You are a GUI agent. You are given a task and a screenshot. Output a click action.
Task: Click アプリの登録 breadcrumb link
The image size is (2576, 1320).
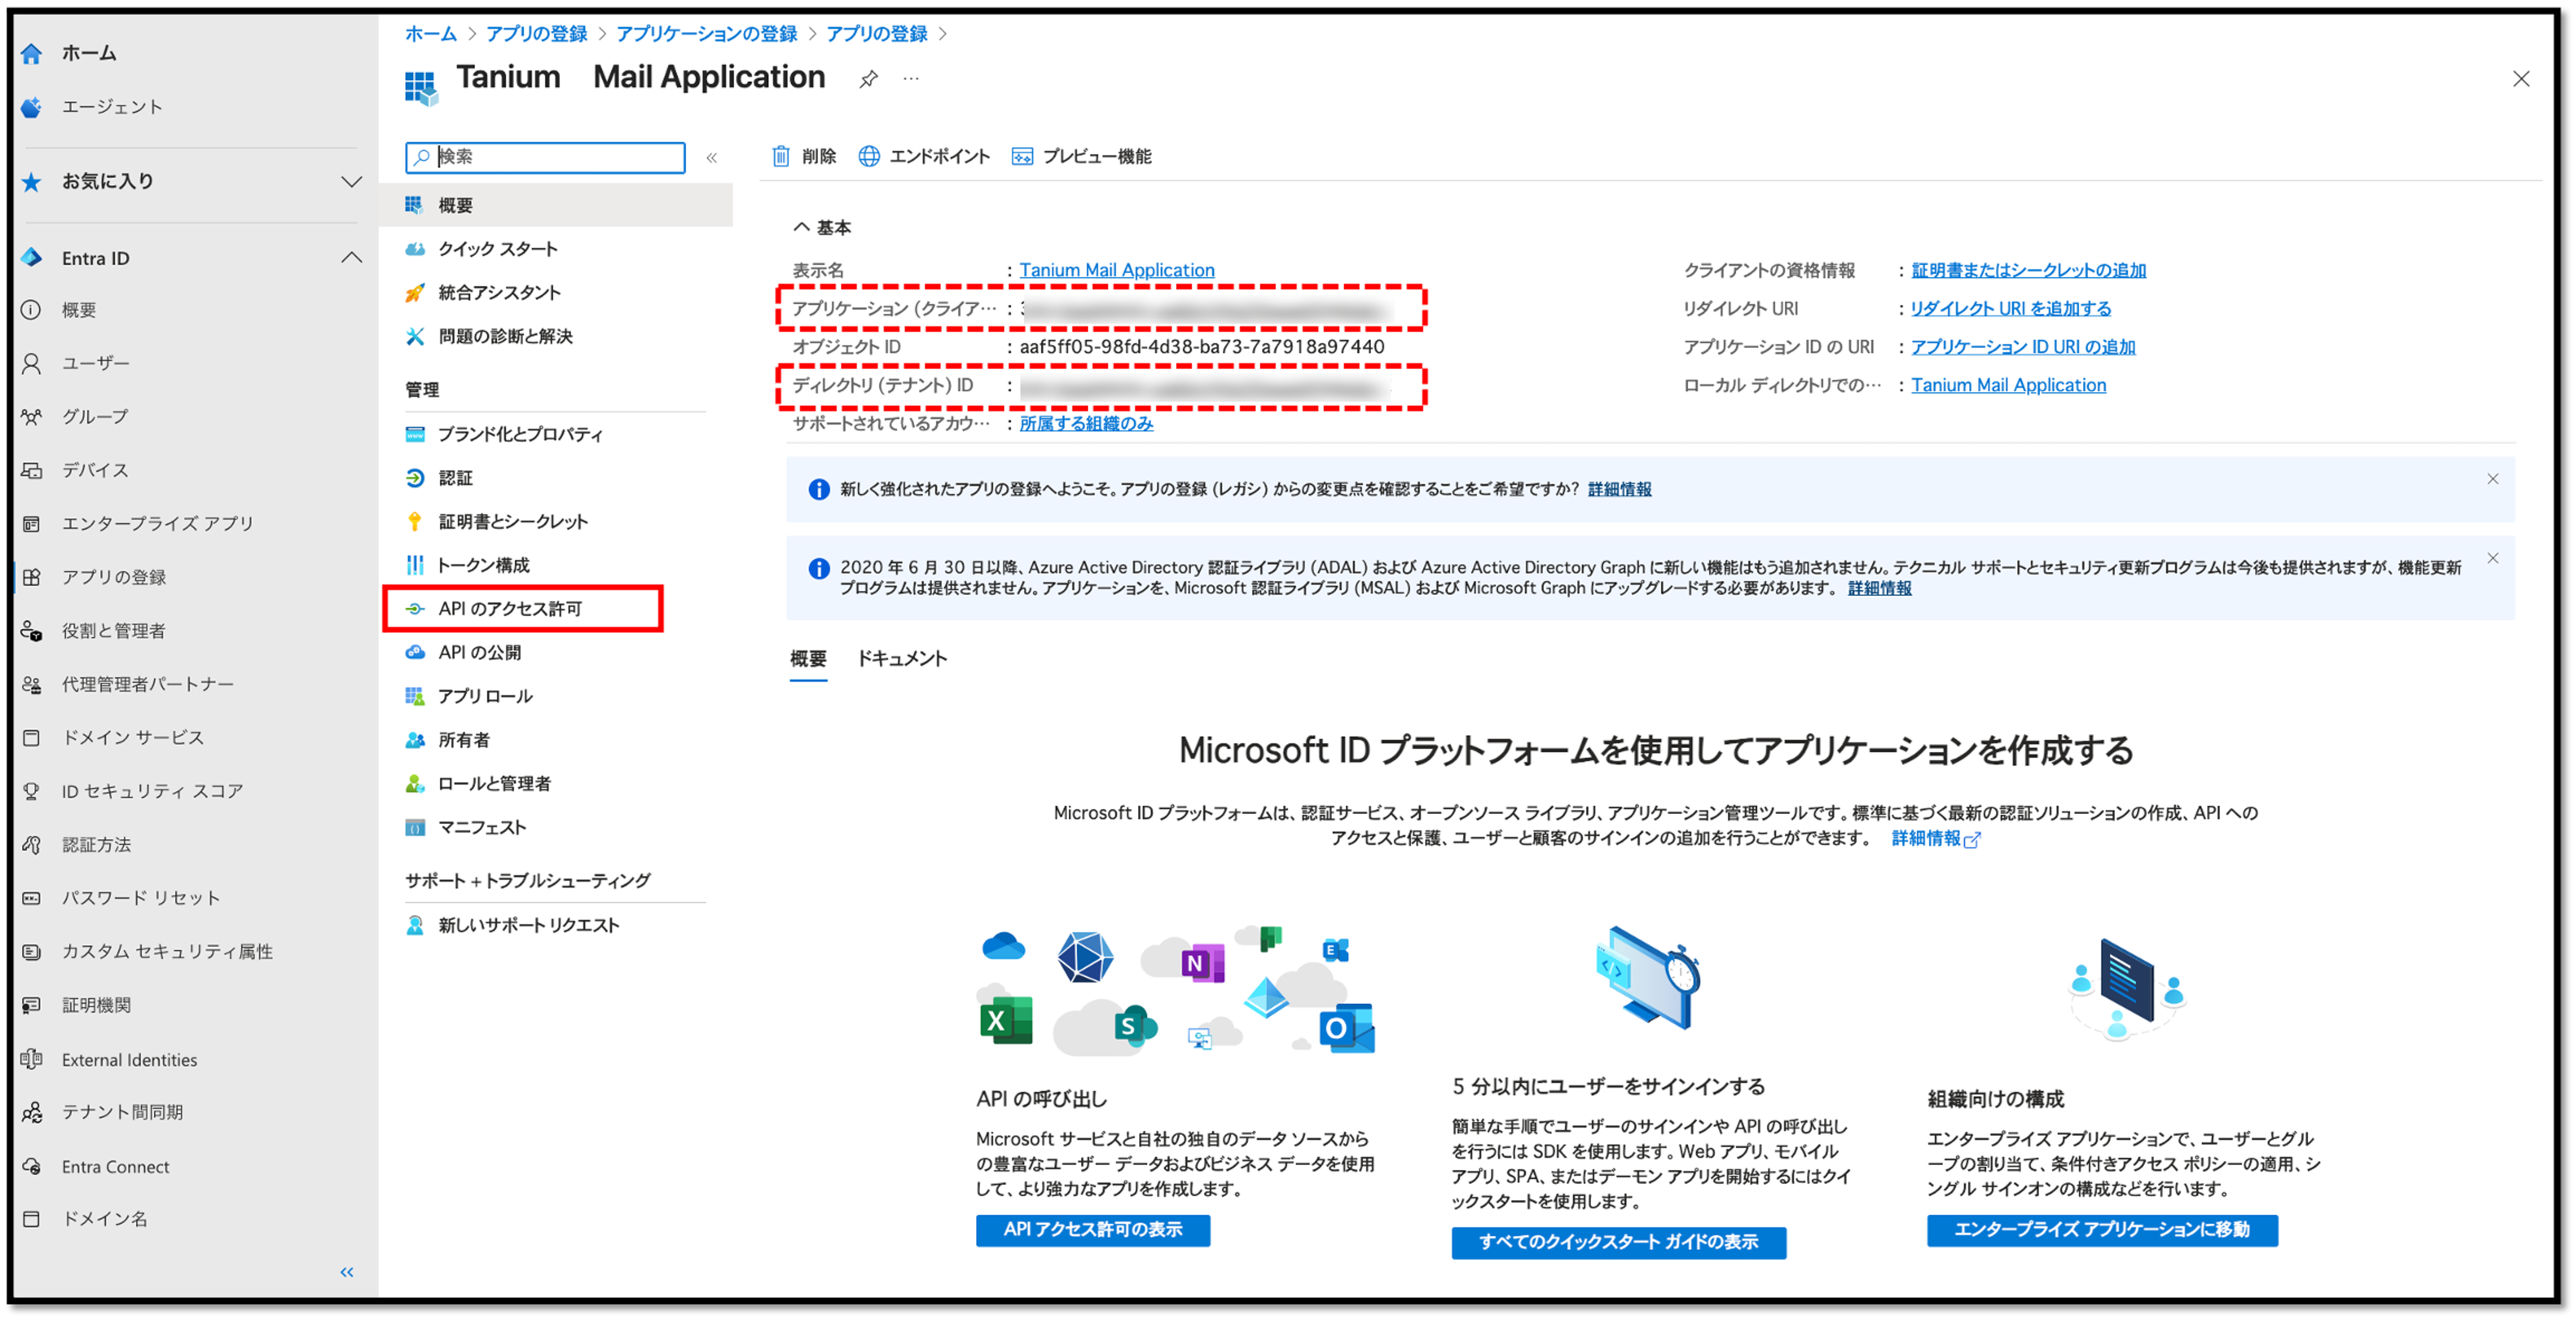pyautogui.click(x=536, y=34)
